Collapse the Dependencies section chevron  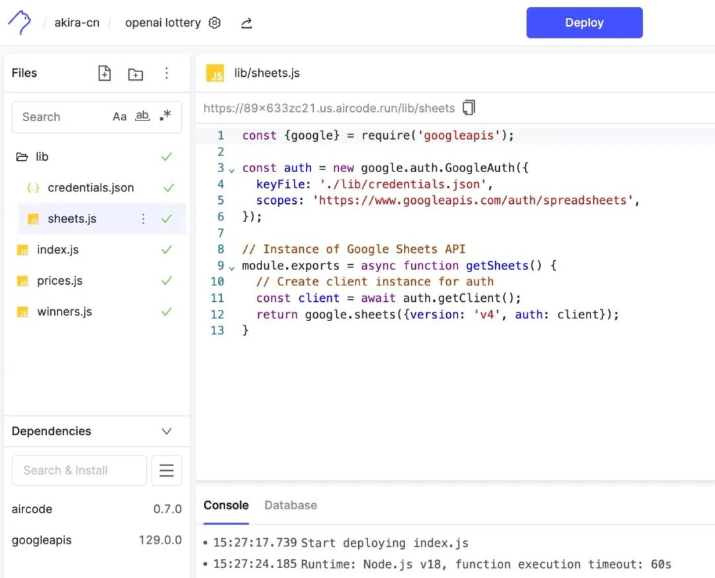(167, 431)
